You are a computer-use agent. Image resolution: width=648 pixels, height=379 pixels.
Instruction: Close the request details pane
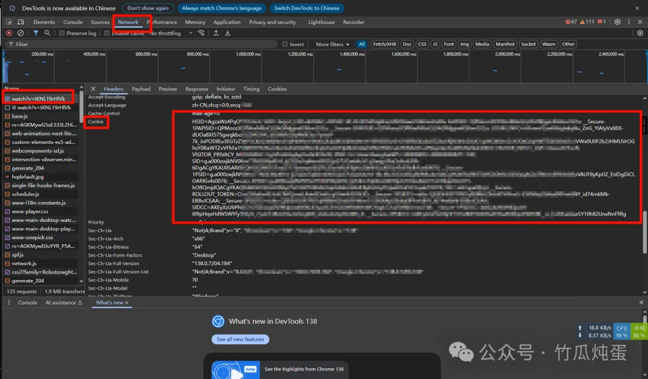click(93, 89)
